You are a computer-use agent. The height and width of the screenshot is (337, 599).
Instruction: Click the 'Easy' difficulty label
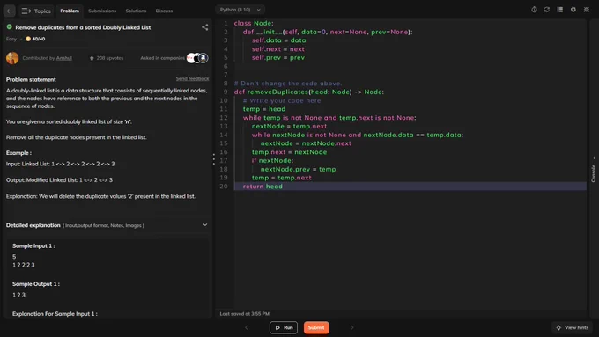[x=11, y=39]
